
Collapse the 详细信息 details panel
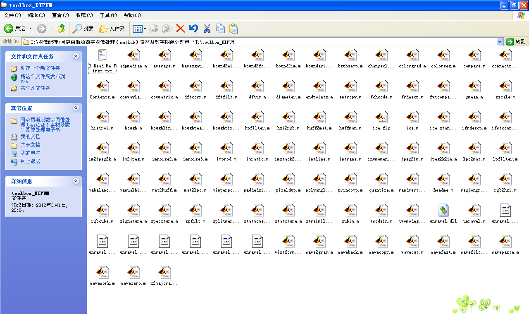(x=76, y=181)
